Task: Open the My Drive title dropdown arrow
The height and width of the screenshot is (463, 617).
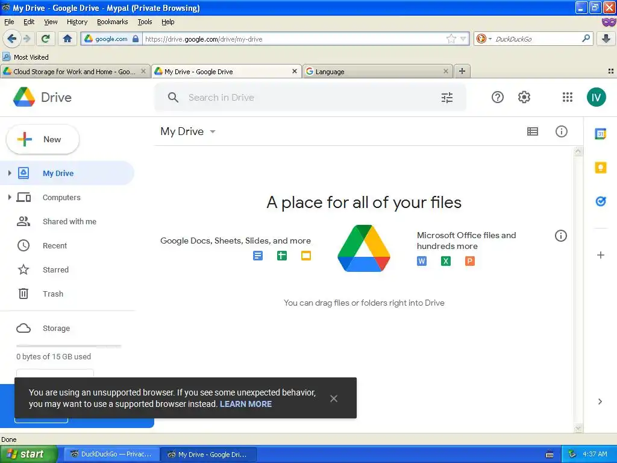Action: [x=213, y=131]
